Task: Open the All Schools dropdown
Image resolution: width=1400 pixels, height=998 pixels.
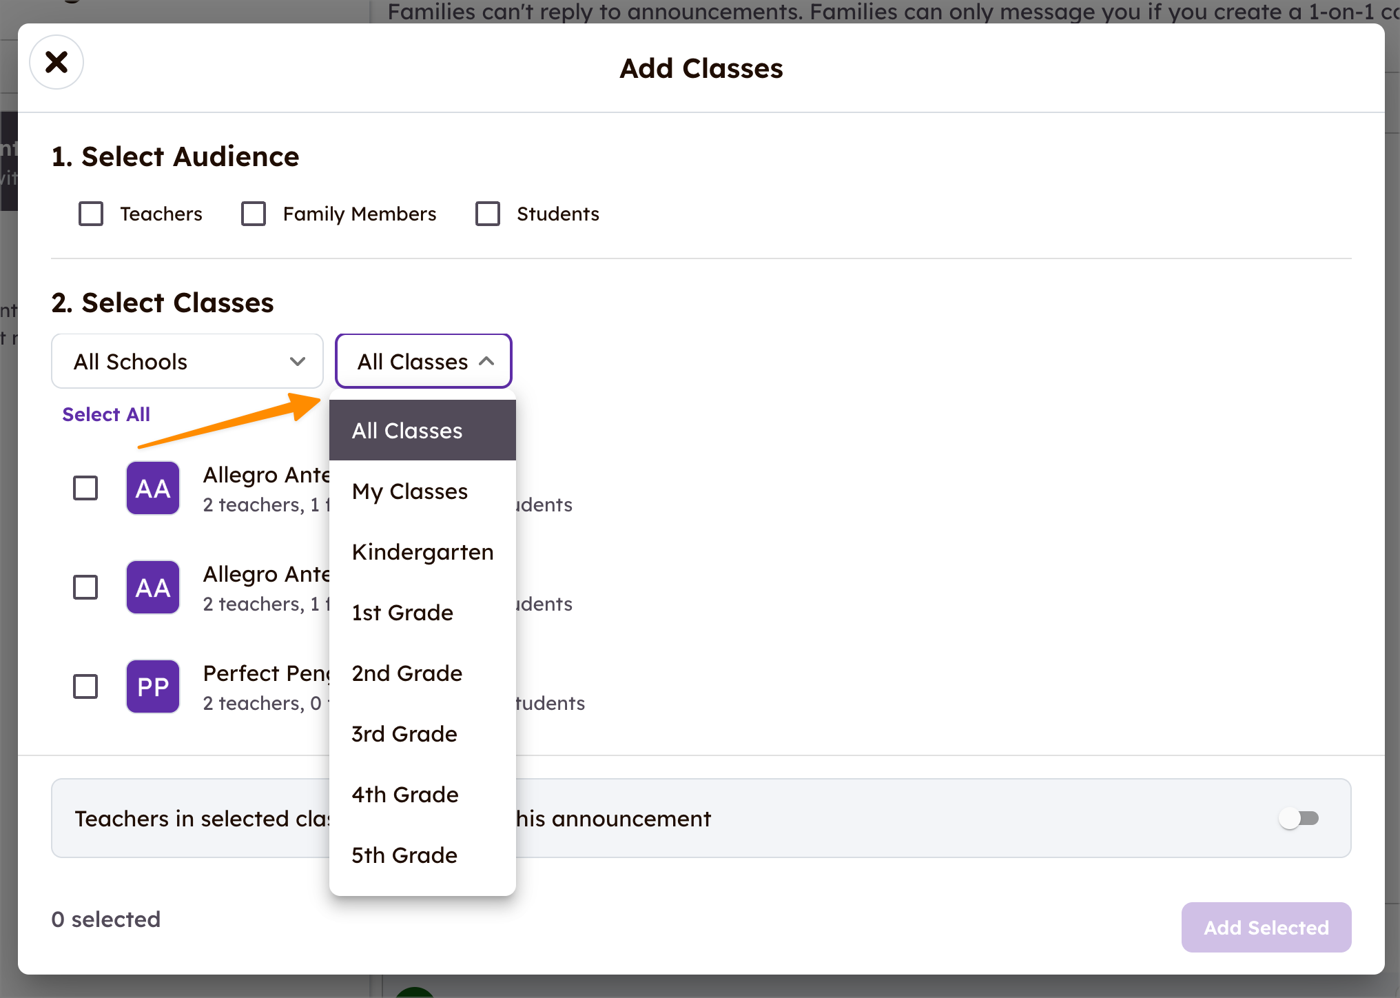Action: pos(187,360)
